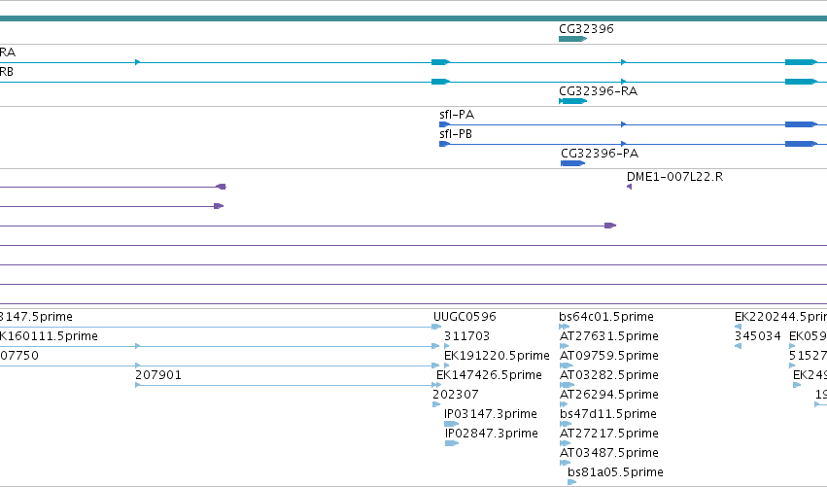Select the 345034 feature arrow
Viewport: 827px width, 487px height.
click(x=738, y=346)
